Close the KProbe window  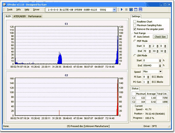(169, 4)
